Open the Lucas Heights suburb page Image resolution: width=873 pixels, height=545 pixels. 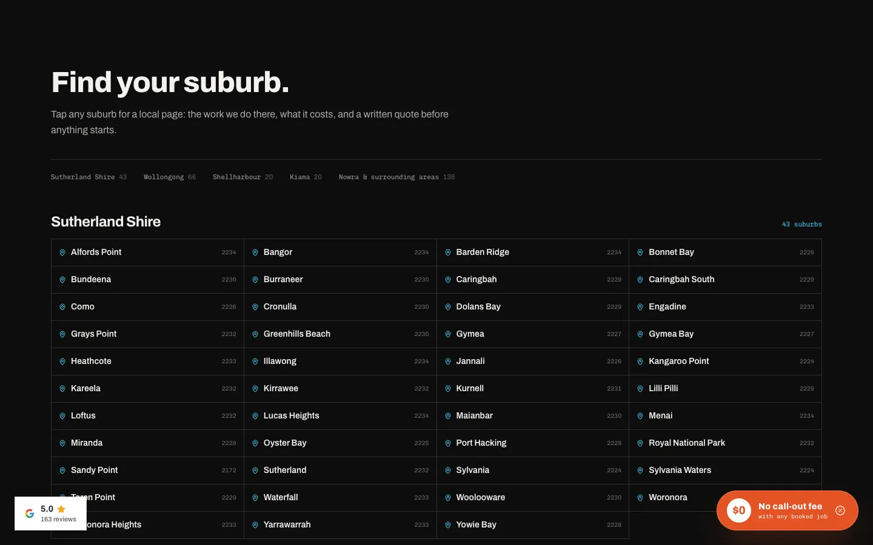coord(340,416)
